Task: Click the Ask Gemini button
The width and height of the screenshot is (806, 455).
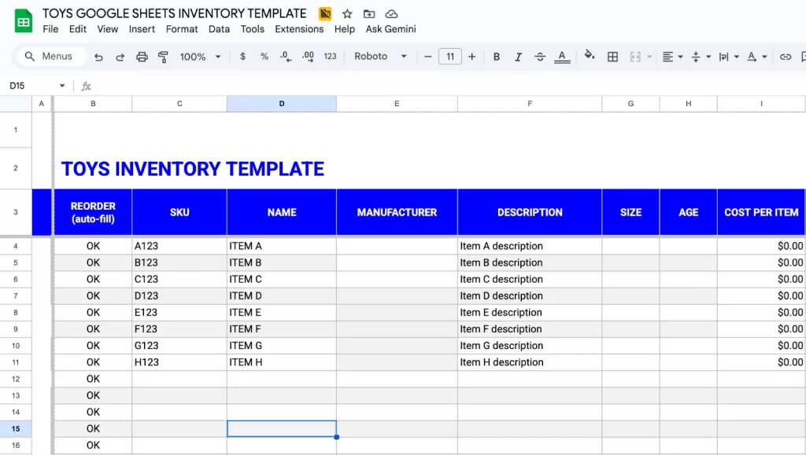Action: pyautogui.click(x=391, y=29)
